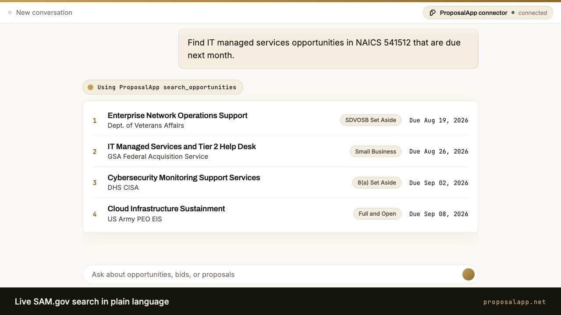Open Enterprise Network Operations Support opportunity
Screen dimensions: 561x315
tap(178, 115)
